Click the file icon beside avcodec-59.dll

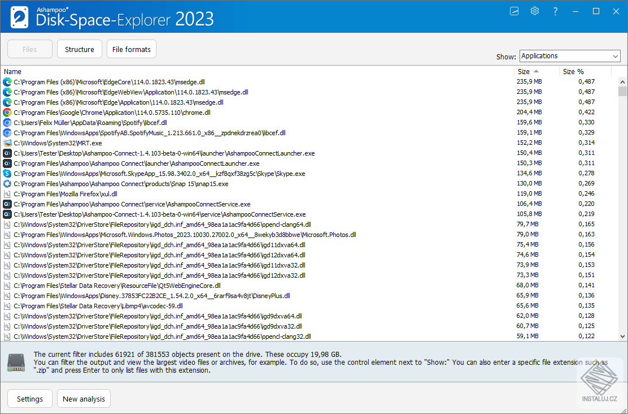[x=7, y=306]
